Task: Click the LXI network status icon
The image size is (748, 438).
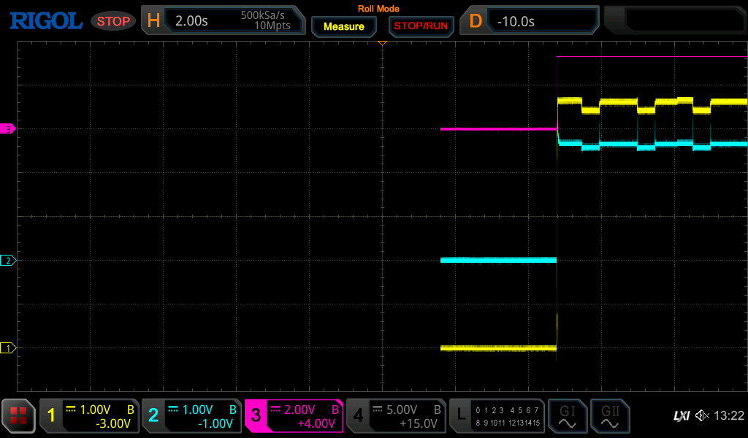Action: (682, 416)
